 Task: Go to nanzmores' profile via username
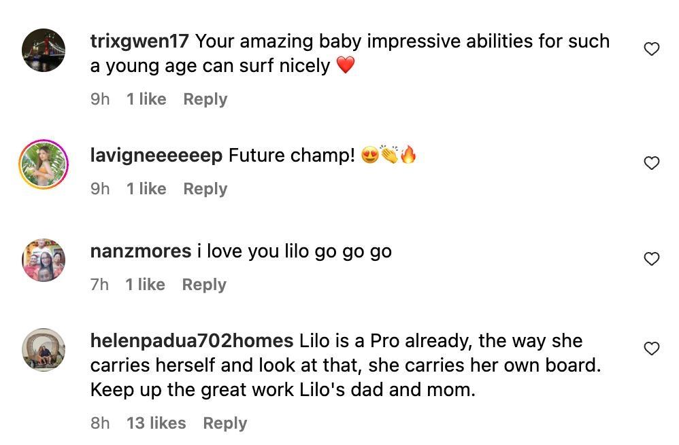[140, 251]
